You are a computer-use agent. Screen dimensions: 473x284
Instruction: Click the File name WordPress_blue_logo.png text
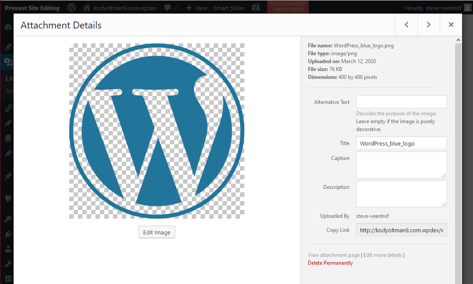click(350, 46)
